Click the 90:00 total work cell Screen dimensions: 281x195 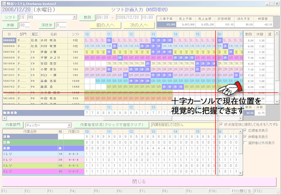250,113
